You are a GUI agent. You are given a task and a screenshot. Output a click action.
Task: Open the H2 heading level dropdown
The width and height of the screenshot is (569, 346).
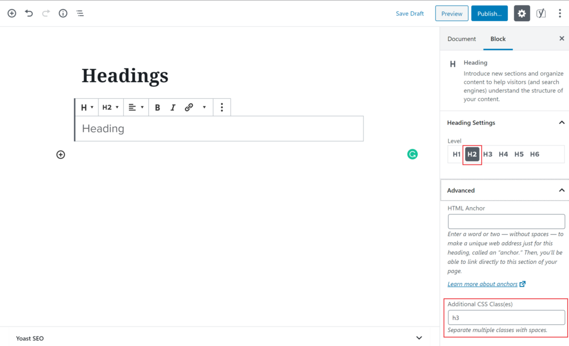[111, 107]
